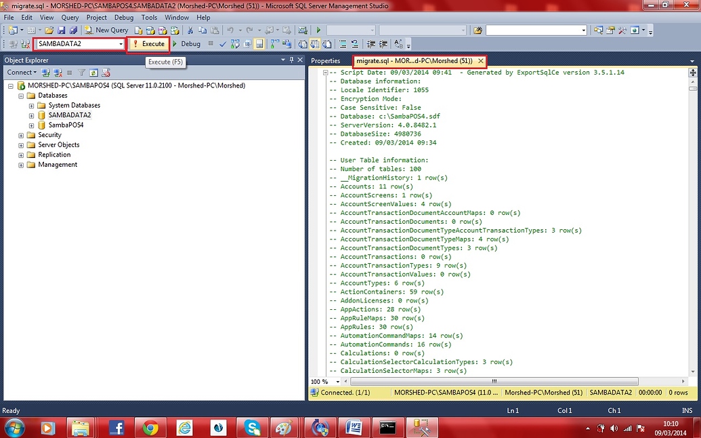701x438 pixels.
Task: Open the Query menu
Action: (70, 17)
